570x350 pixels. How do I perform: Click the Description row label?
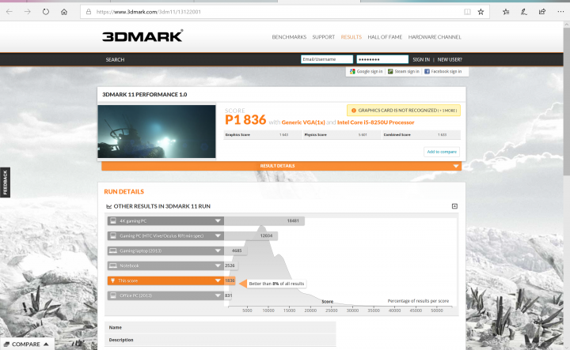point(121,340)
